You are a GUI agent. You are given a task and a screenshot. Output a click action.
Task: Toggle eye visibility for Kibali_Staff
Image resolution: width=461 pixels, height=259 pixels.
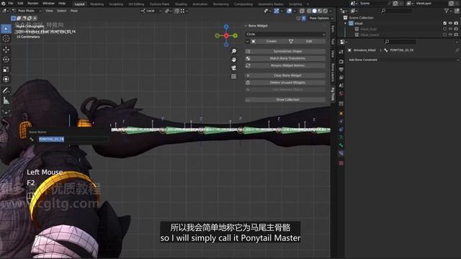450,29
